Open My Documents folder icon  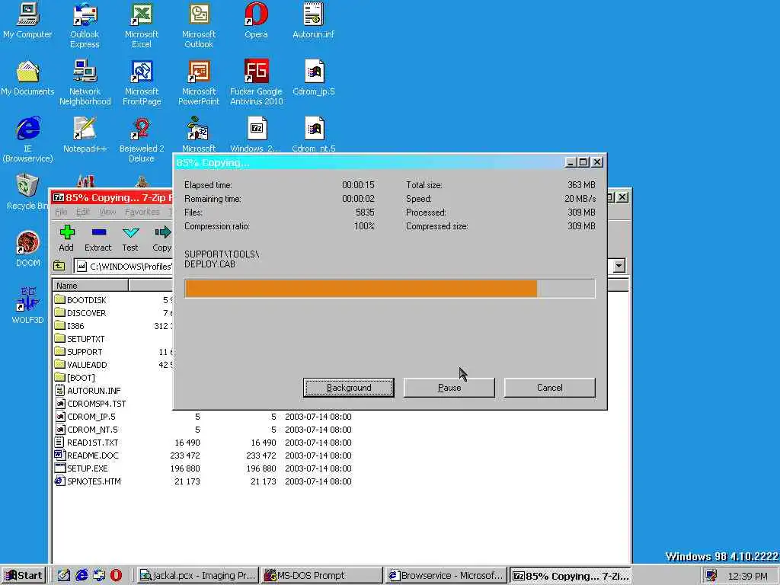(x=27, y=78)
